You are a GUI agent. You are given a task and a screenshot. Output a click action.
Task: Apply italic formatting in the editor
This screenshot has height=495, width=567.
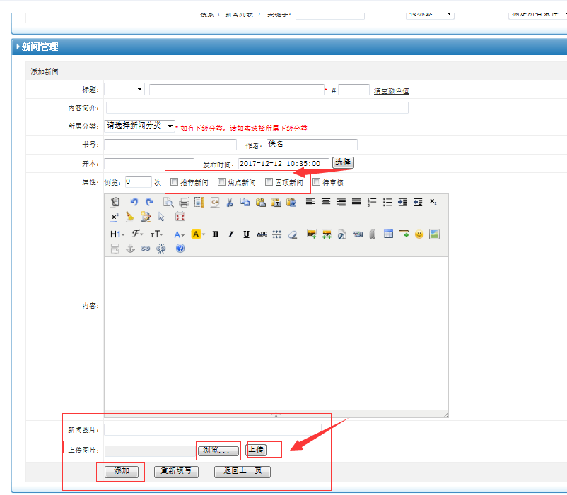tap(230, 234)
